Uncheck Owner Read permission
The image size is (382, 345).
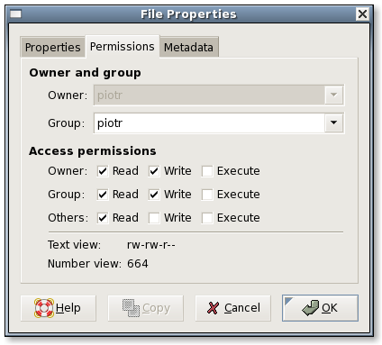(x=103, y=171)
